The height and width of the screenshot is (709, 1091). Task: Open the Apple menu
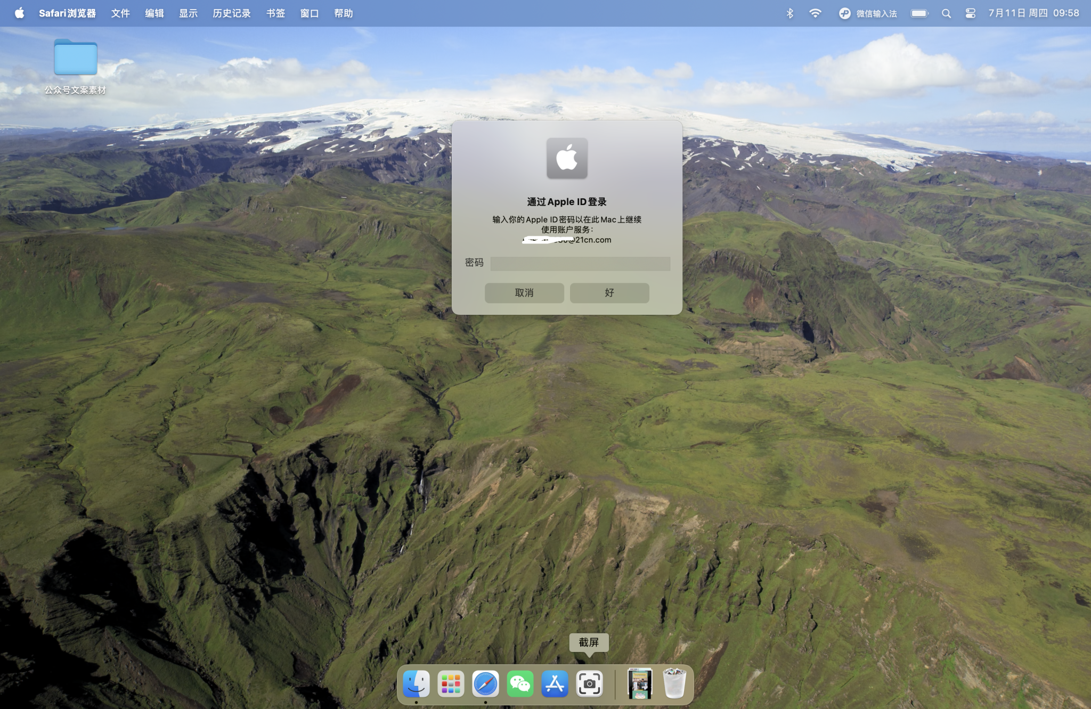(19, 13)
